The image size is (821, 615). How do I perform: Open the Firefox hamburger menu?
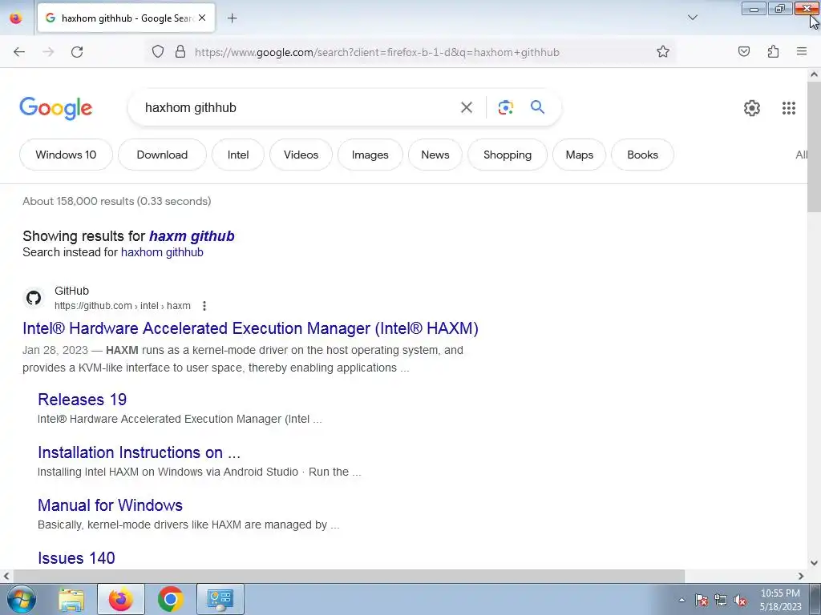802,52
